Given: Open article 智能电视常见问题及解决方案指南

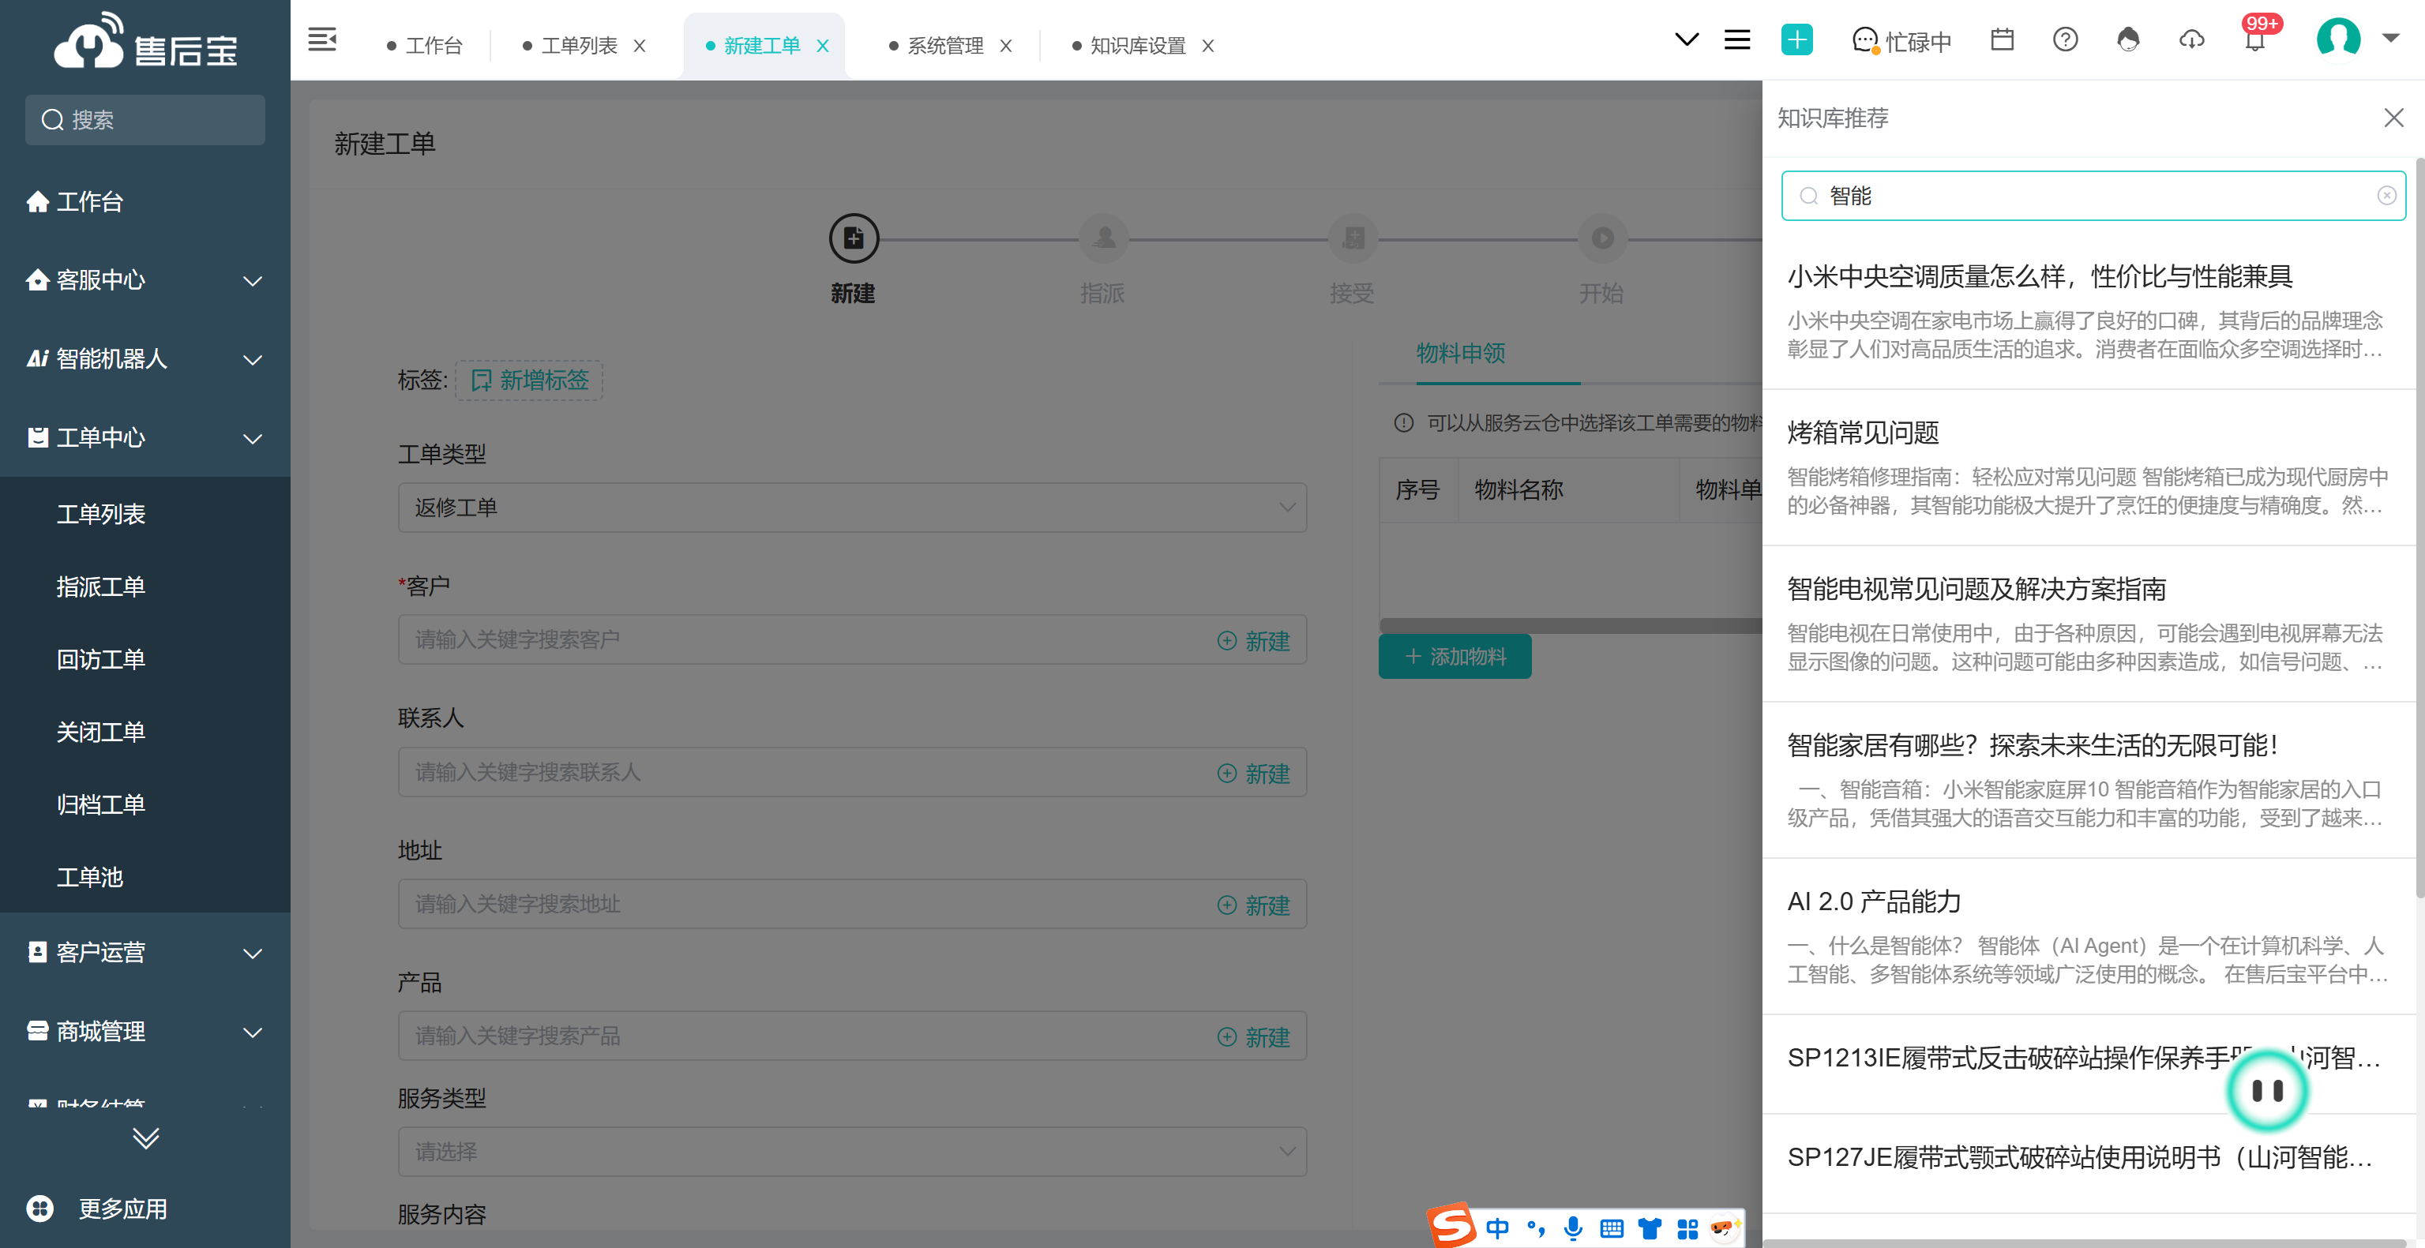Looking at the screenshot, I should click(1976, 589).
